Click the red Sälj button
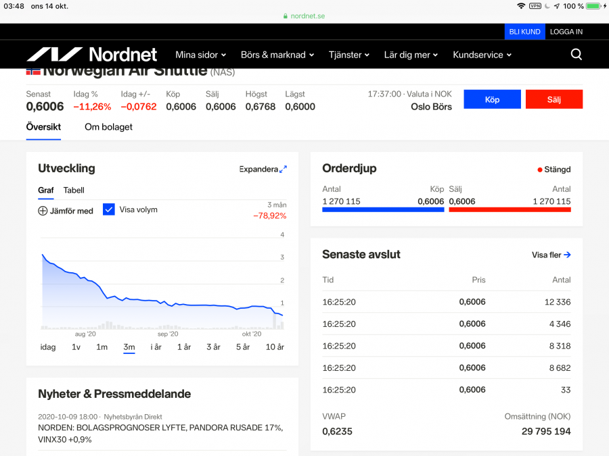Screen dimensions: 609x456 click(x=554, y=99)
